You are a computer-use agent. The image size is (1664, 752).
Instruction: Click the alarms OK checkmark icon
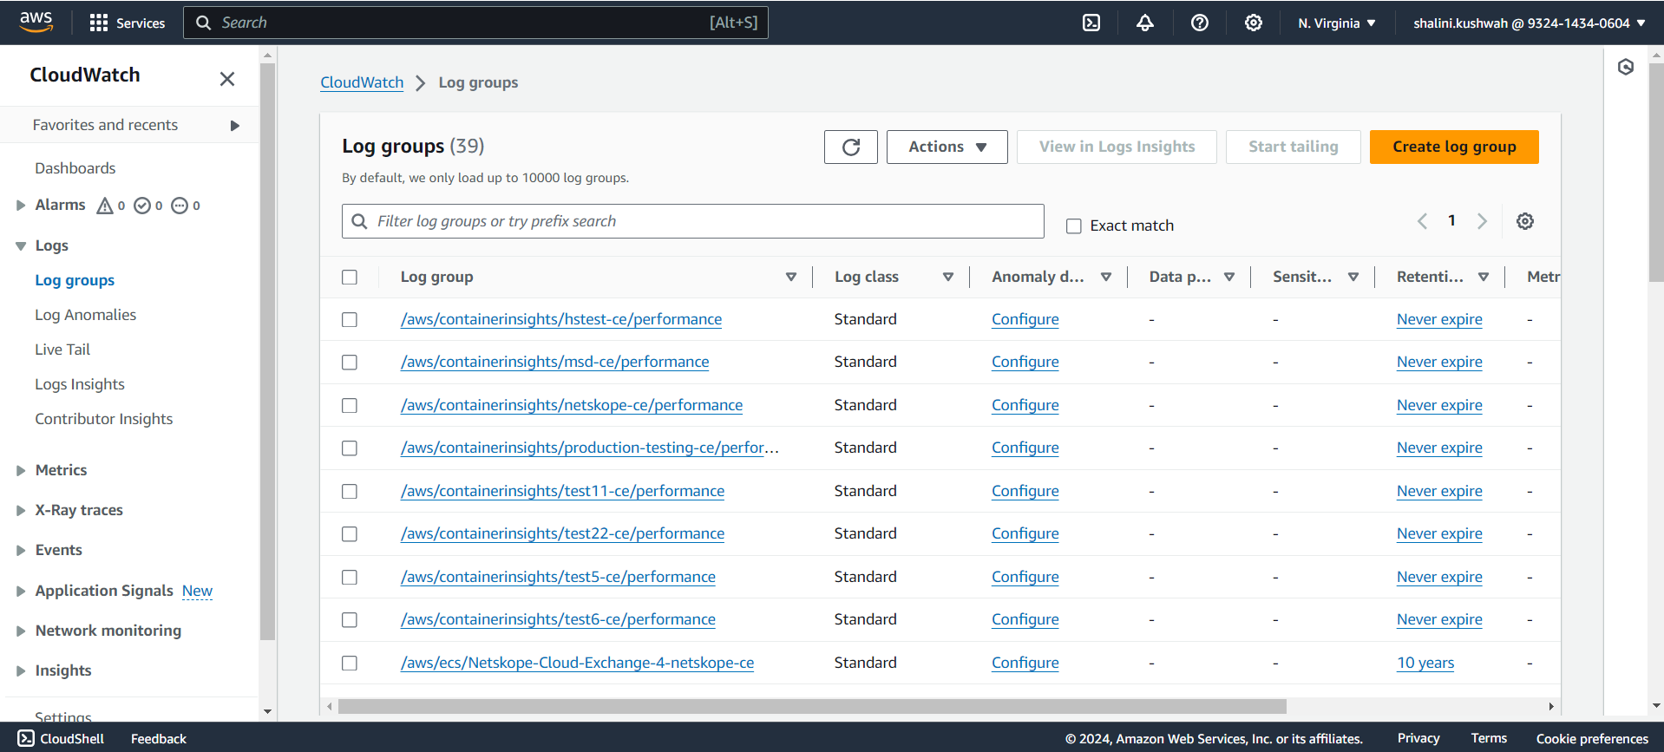tap(142, 206)
